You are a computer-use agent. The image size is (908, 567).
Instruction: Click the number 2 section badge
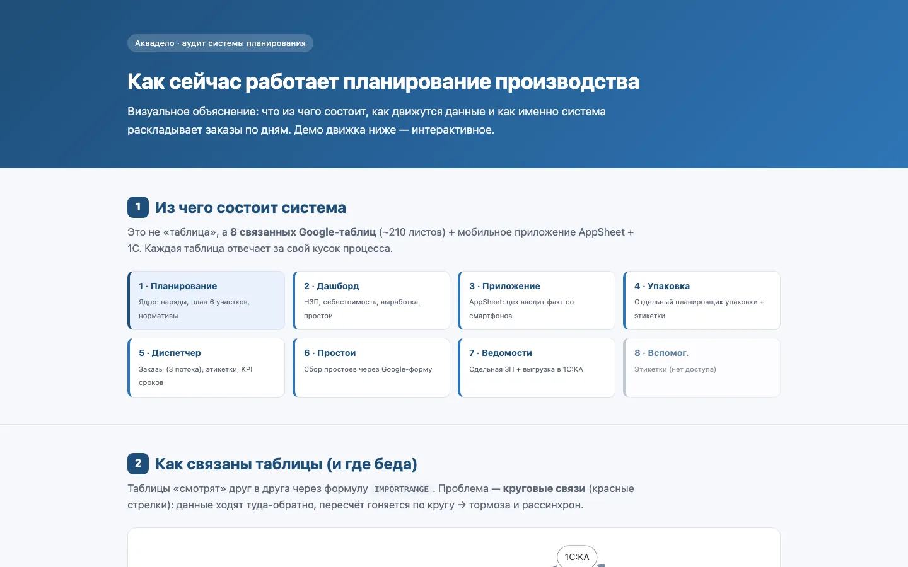click(138, 464)
